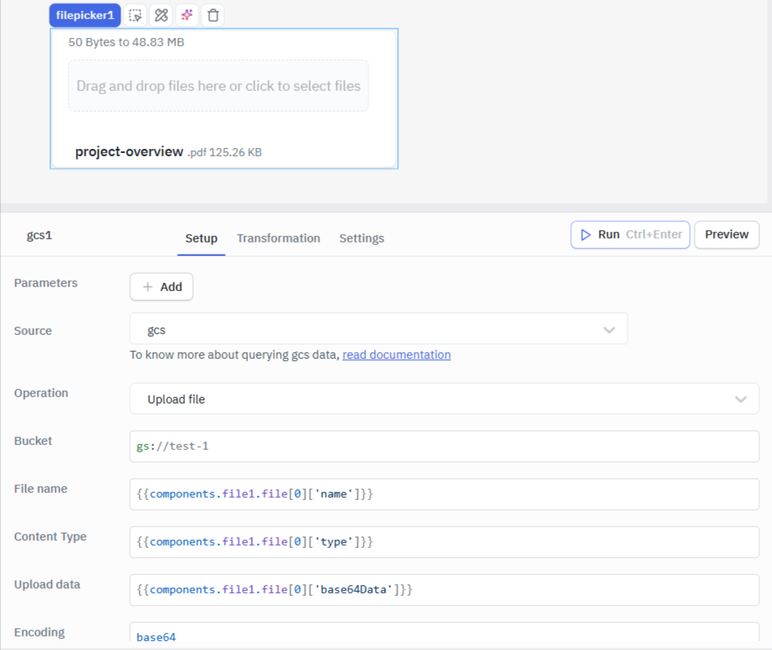This screenshot has width=772, height=650.
Task: Open the edit component icon beside filepicker1
Action: (x=160, y=14)
